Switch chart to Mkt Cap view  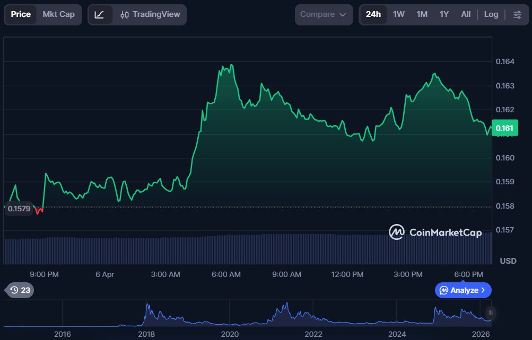coord(59,14)
